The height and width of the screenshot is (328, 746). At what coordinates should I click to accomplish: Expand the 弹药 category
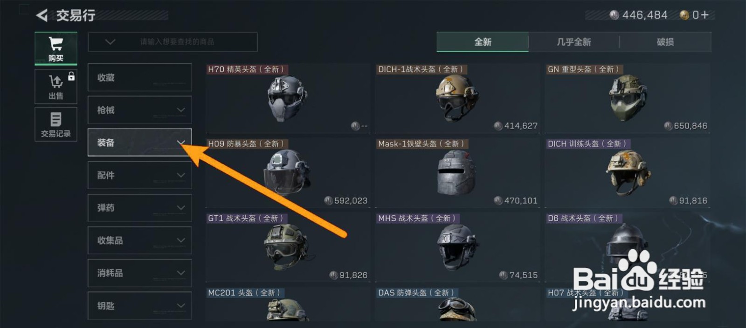coord(139,208)
